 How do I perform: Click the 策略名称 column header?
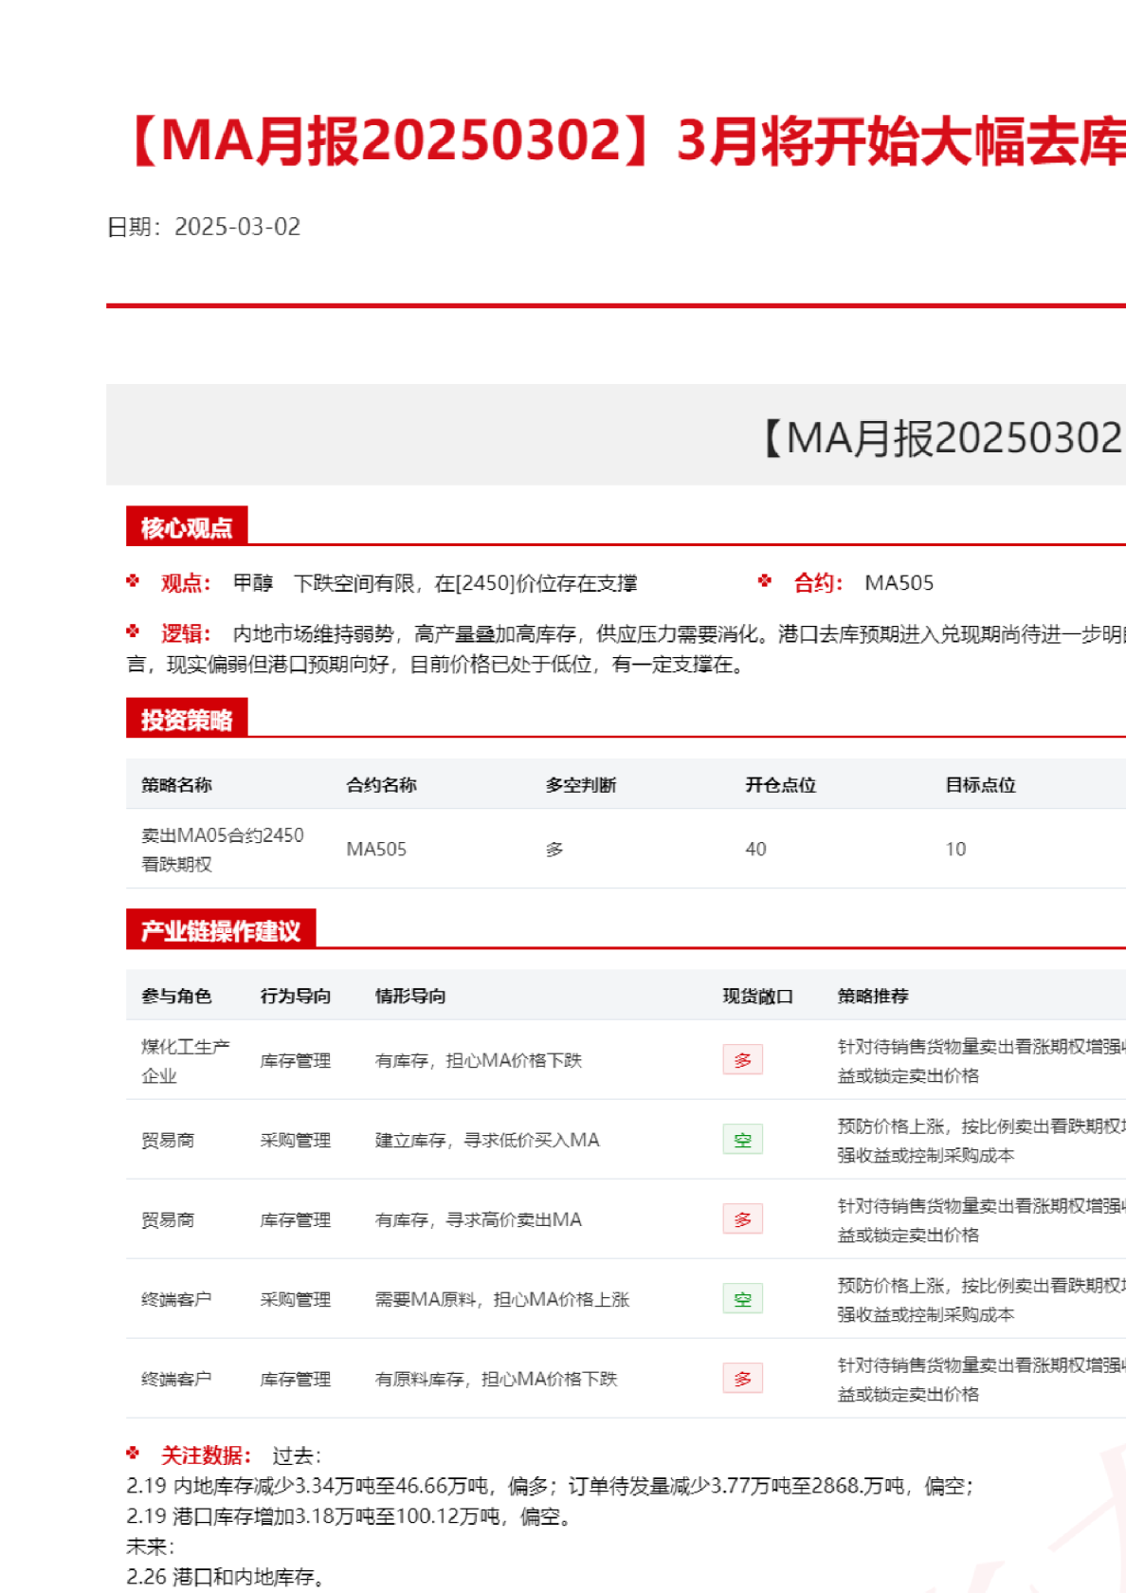177,785
